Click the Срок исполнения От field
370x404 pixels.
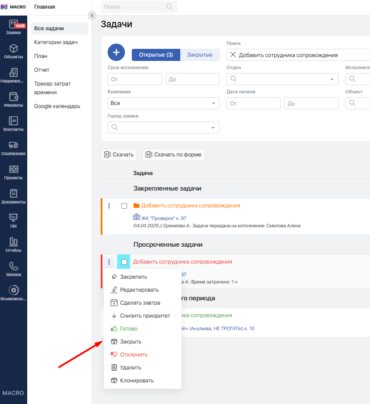[x=134, y=79]
